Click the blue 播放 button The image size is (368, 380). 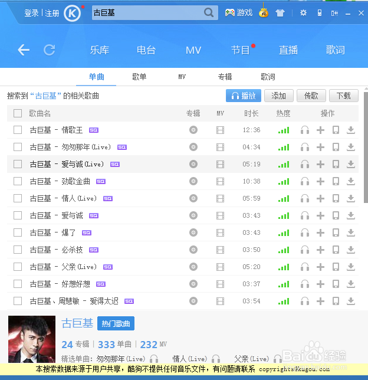click(x=244, y=96)
